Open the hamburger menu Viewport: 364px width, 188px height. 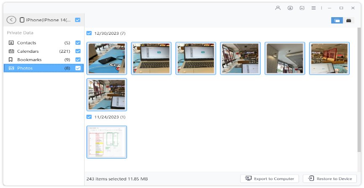[x=314, y=8]
